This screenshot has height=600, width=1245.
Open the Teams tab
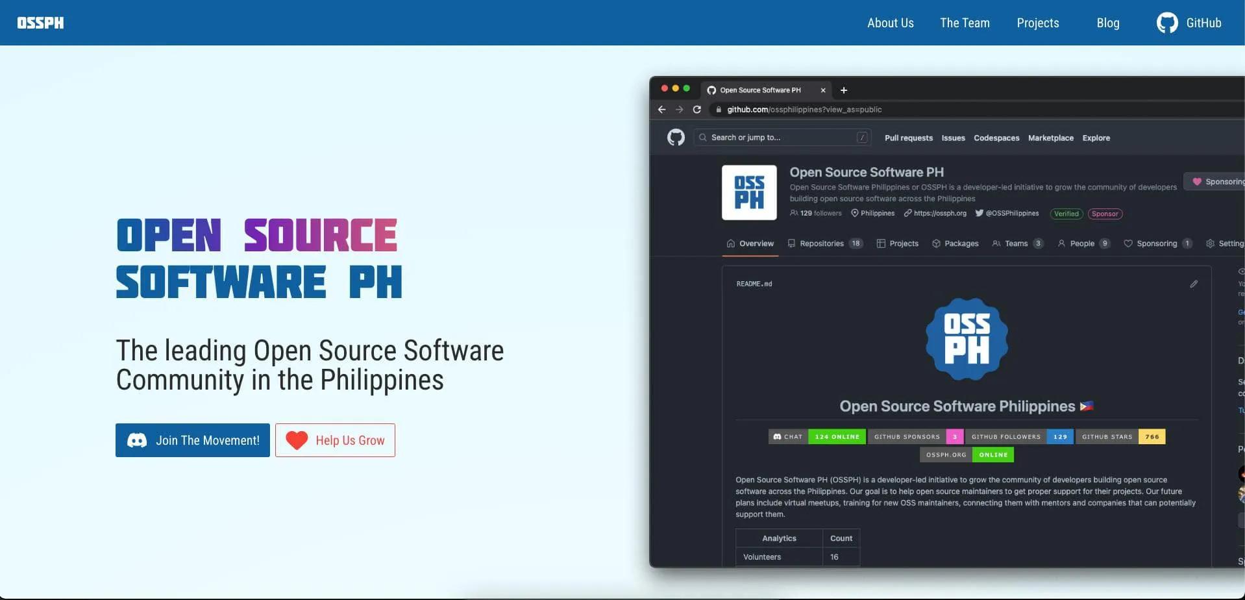click(x=1017, y=244)
